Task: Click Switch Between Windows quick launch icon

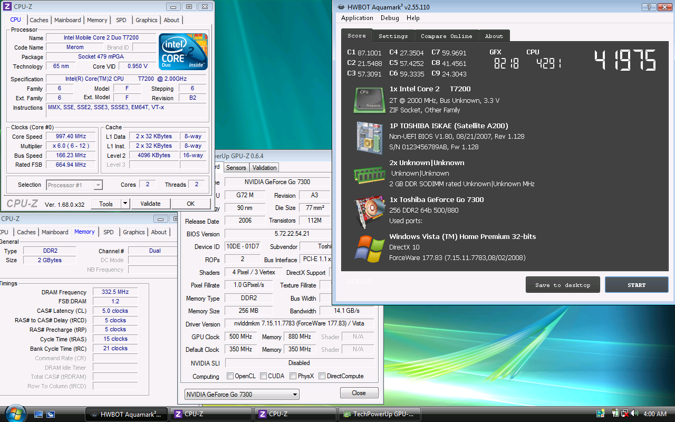Action: click(x=51, y=414)
